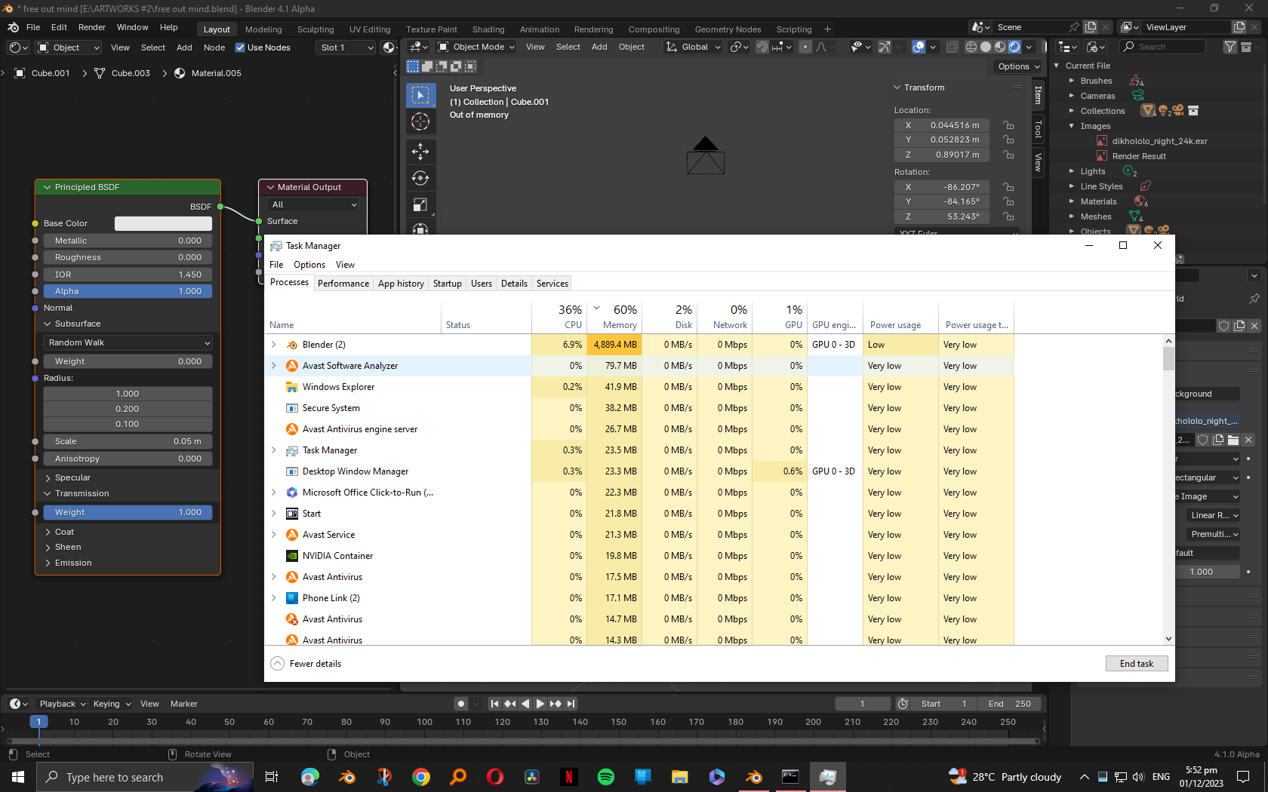The width and height of the screenshot is (1268, 792).
Task: Lock the X location value
Action: [1008, 125]
